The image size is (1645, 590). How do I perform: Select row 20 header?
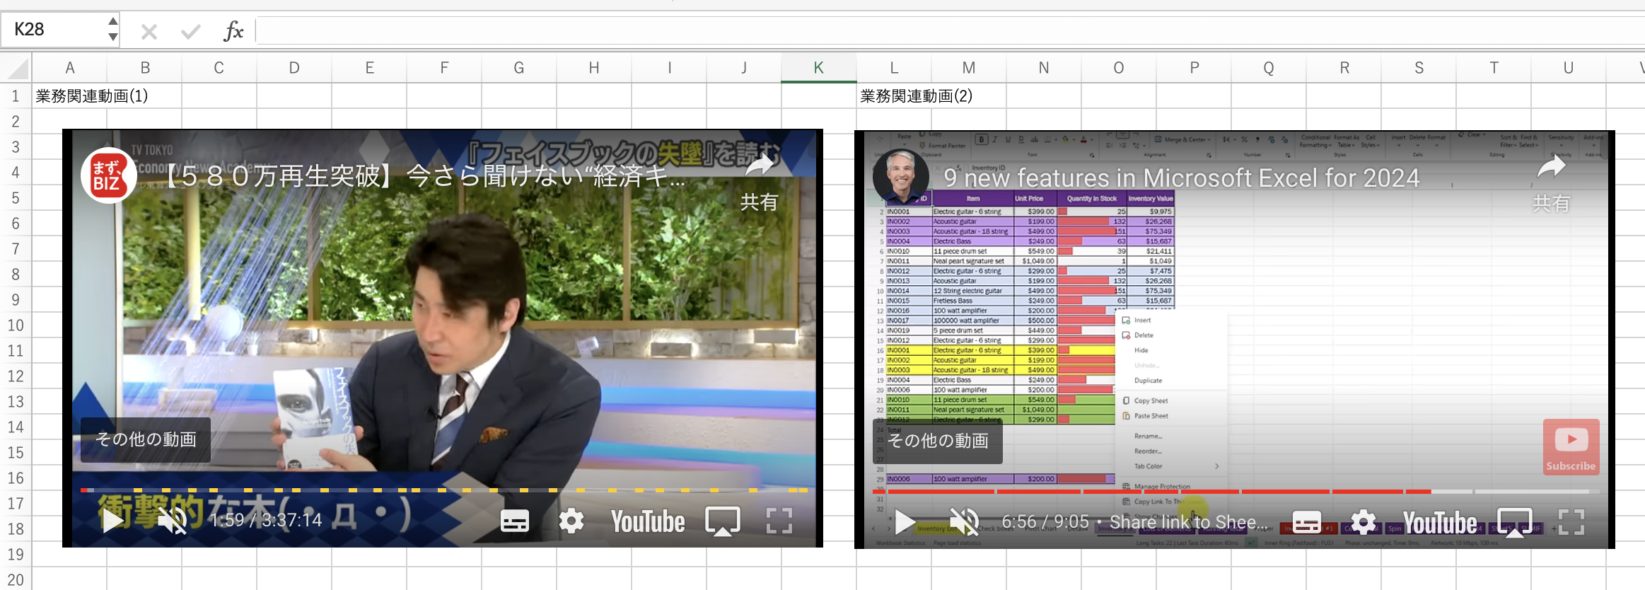pyautogui.click(x=16, y=580)
